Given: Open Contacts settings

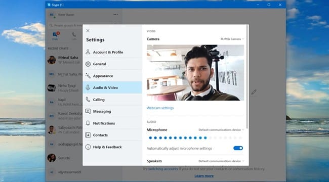Looking at the screenshot, I should coord(112,135).
